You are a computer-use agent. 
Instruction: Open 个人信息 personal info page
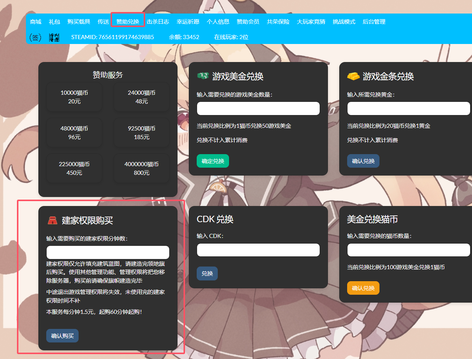218,22
